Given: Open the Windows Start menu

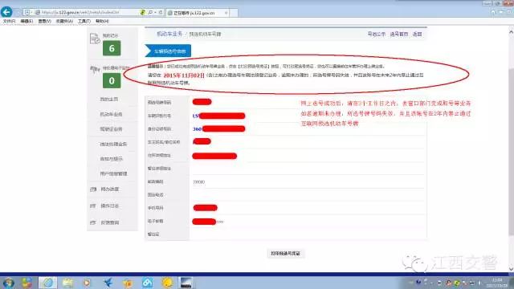Looking at the screenshot, I should [8, 283].
